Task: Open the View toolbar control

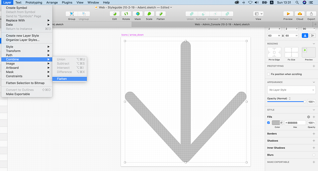Action: pyautogui.click(x=258, y=14)
